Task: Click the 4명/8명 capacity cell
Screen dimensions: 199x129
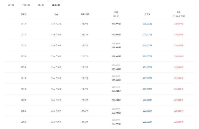Action: tap(85, 24)
